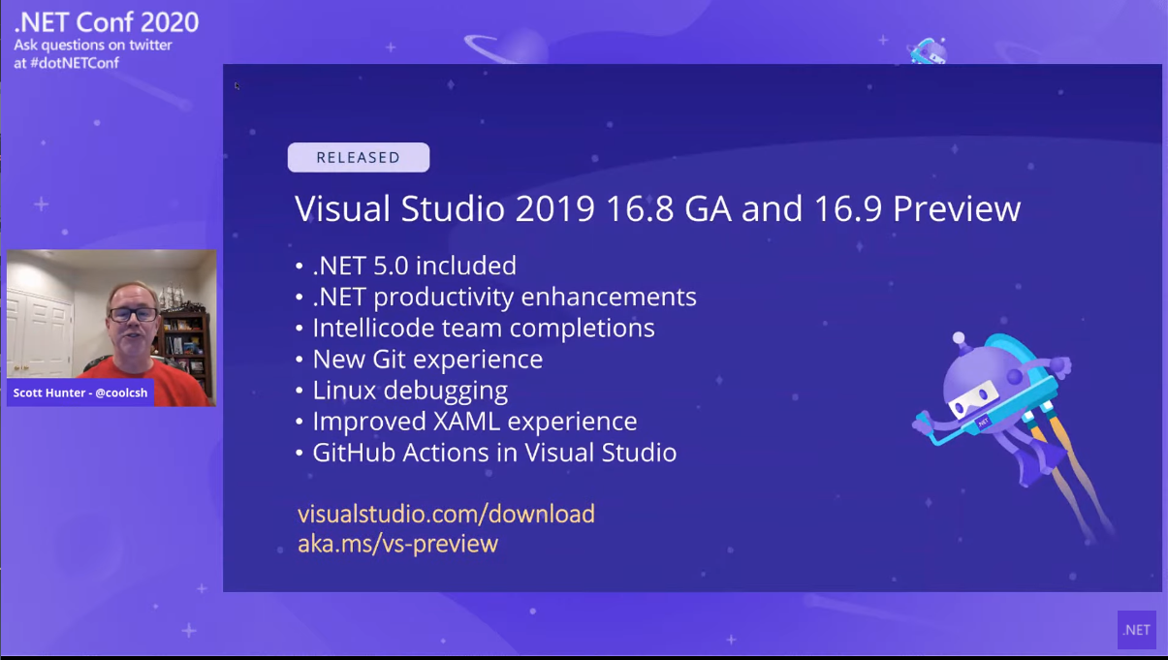This screenshot has height=660, width=1168.
Task: Click bullet 'GitHub Actions in Visual Studio'
Action: coord(494,453)
